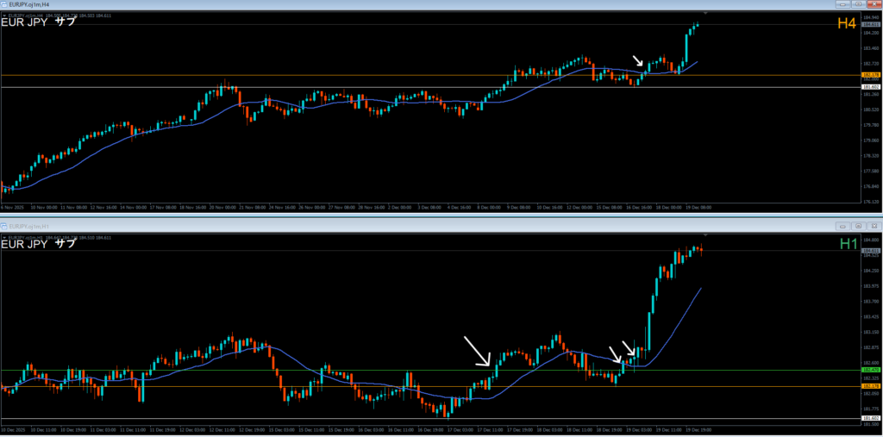Select the green 182.470 price tag in H1 chart
883x437 pixels.
click(x=871, y=370)
